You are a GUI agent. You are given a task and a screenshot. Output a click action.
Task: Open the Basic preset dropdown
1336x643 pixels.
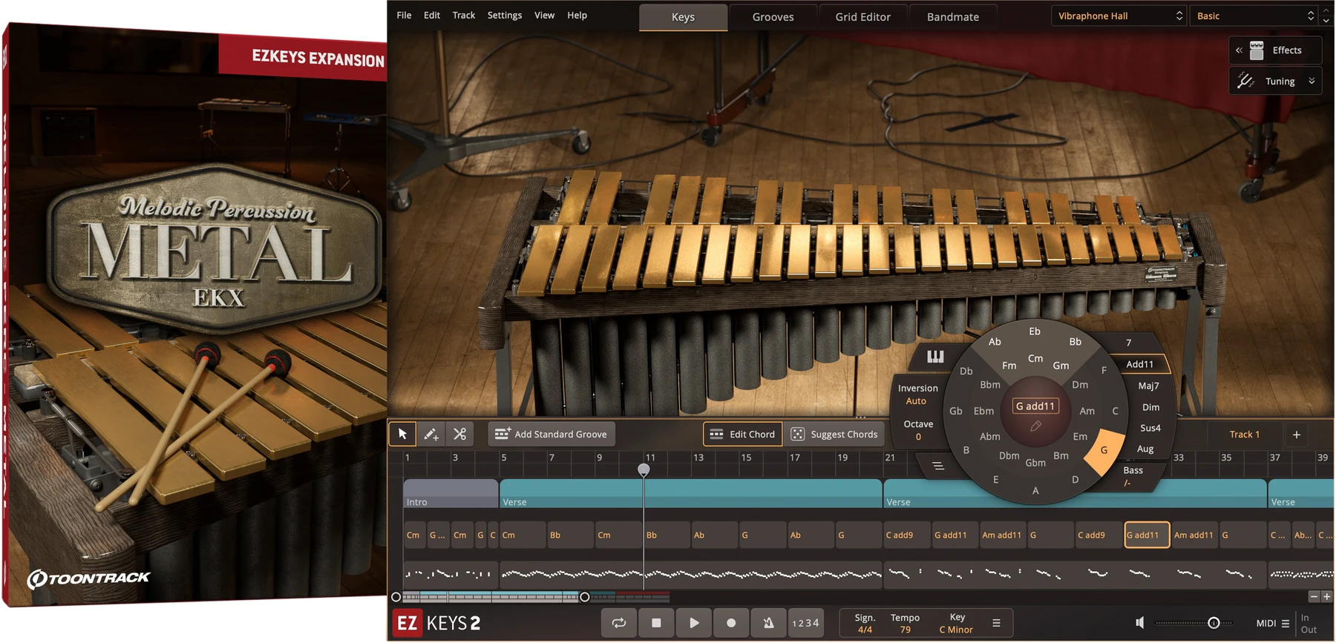[x=1254, y=16]
